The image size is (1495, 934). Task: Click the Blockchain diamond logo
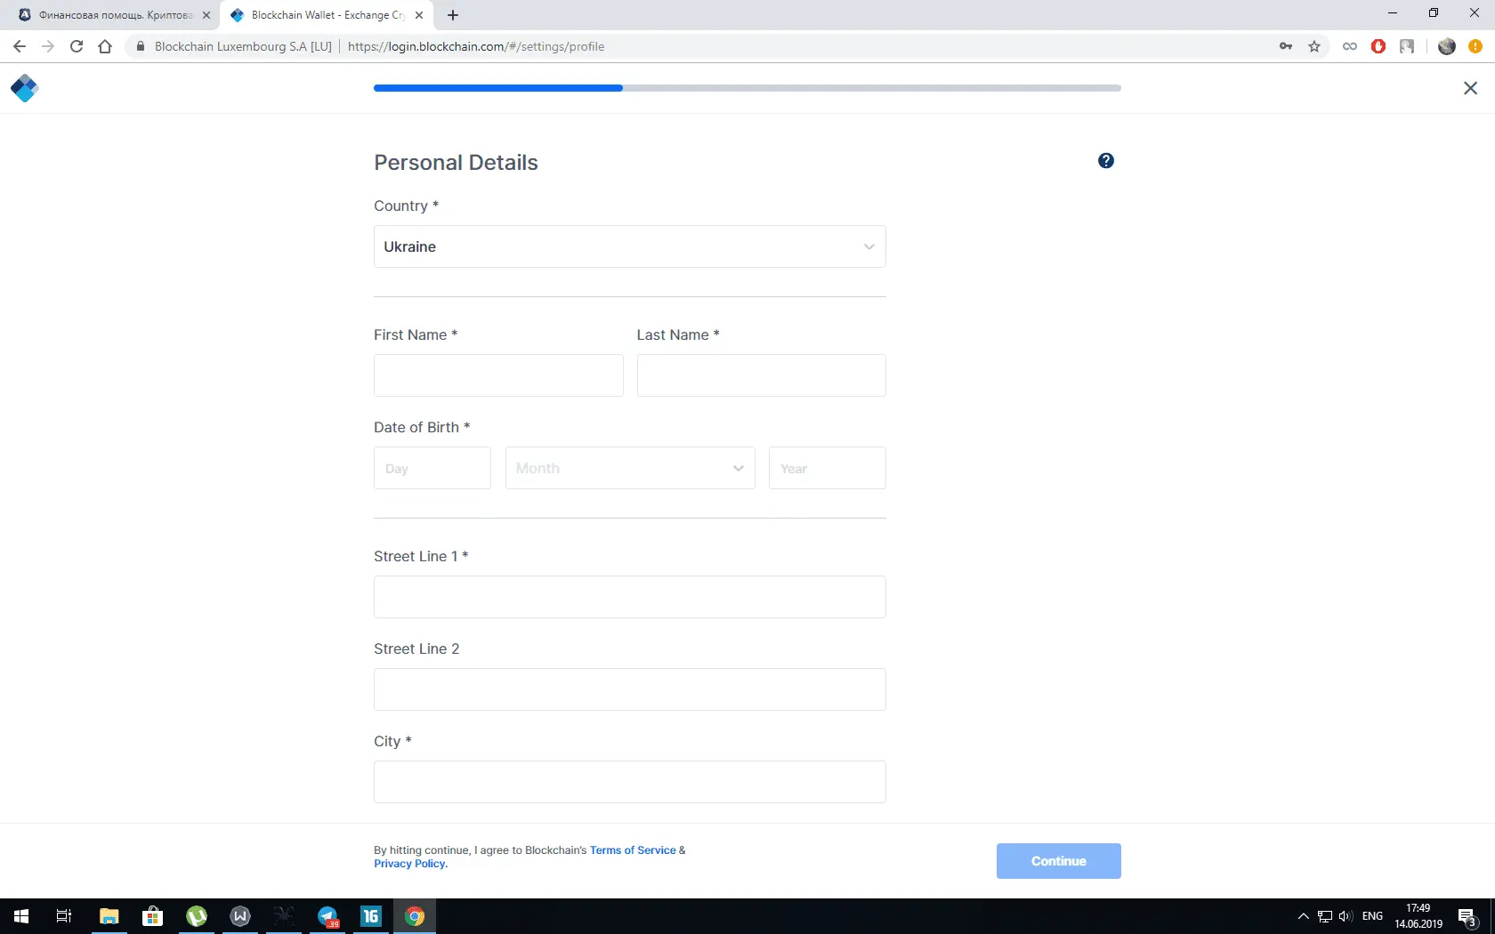click(x=24, y=88)
